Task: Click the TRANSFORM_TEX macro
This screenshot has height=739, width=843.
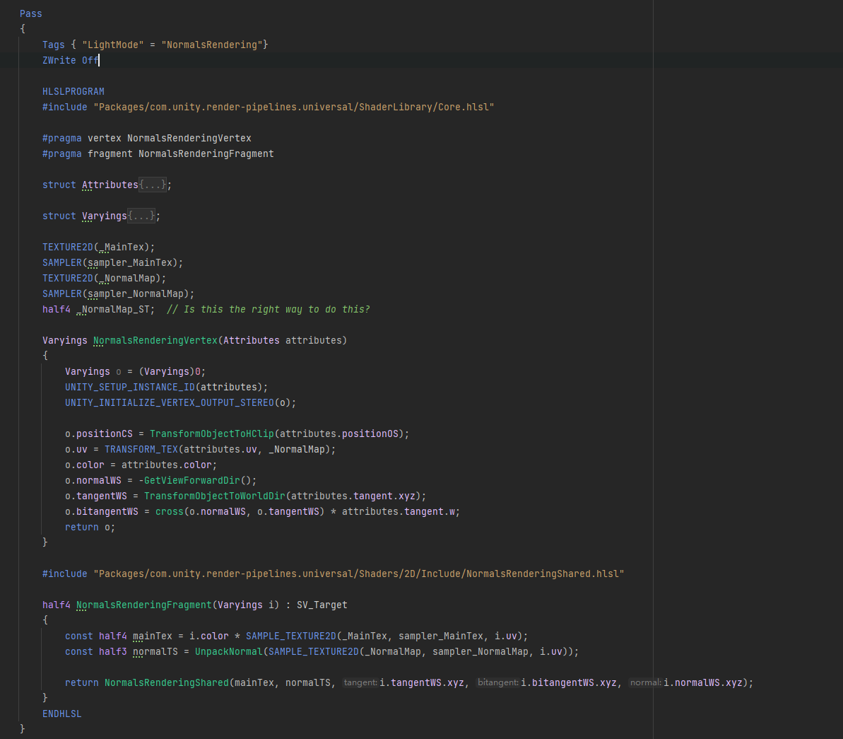Action: click(141, 450)
